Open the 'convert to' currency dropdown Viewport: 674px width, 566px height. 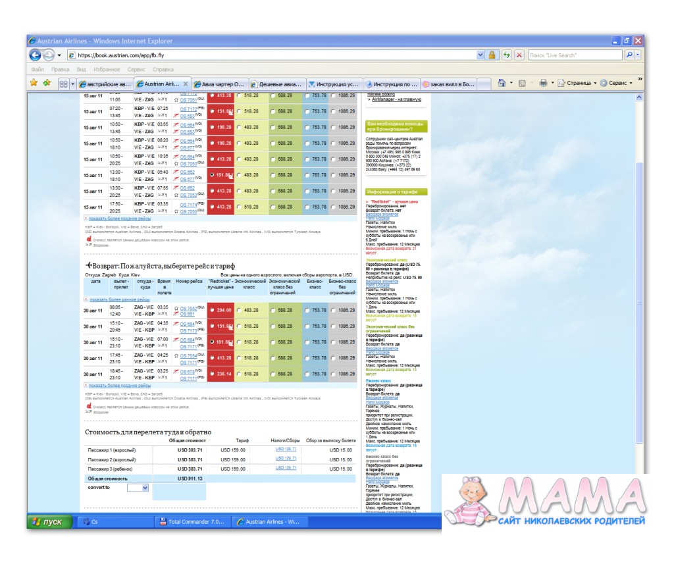tap(138, 488)
